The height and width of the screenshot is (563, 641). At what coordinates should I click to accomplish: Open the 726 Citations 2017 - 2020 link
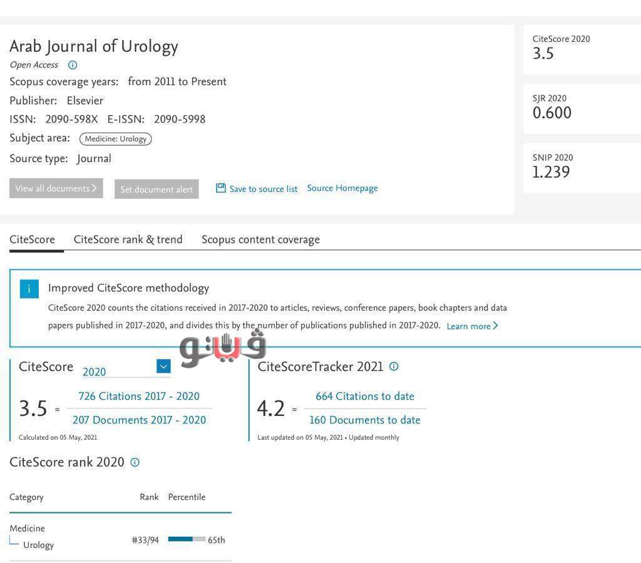pyautogui.click(x=139, y=396)
